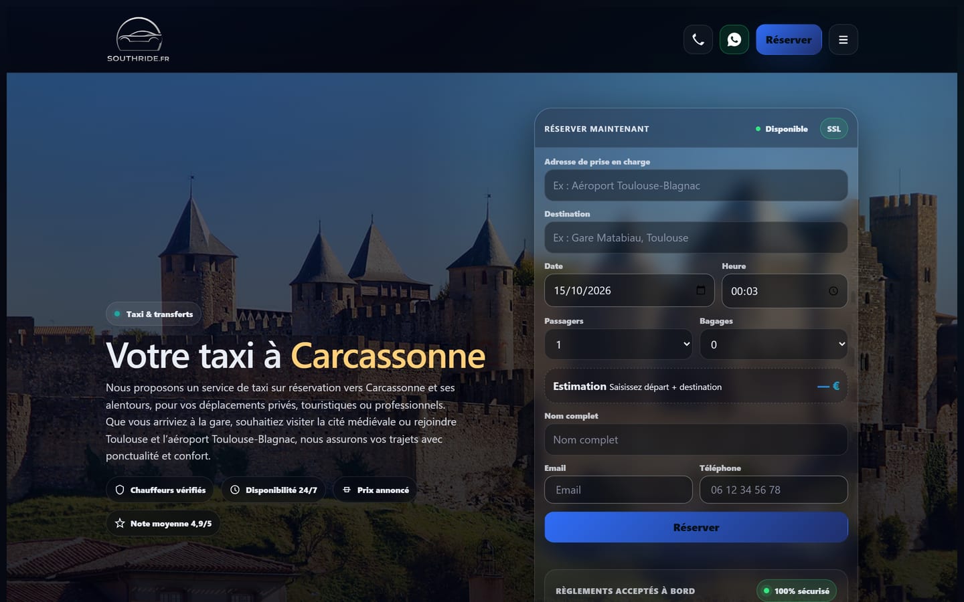
Task: Click the Taxi & transferts pill
Action: (153, 314)
